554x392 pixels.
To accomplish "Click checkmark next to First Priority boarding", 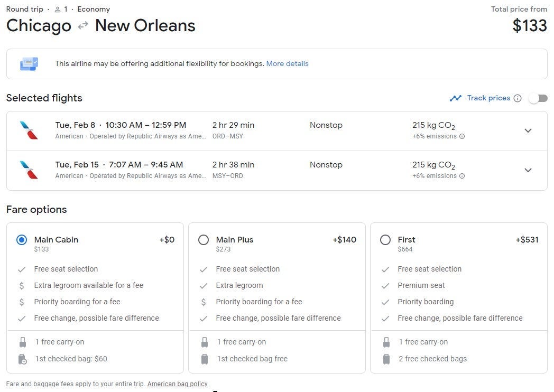I will click(385, 302).
